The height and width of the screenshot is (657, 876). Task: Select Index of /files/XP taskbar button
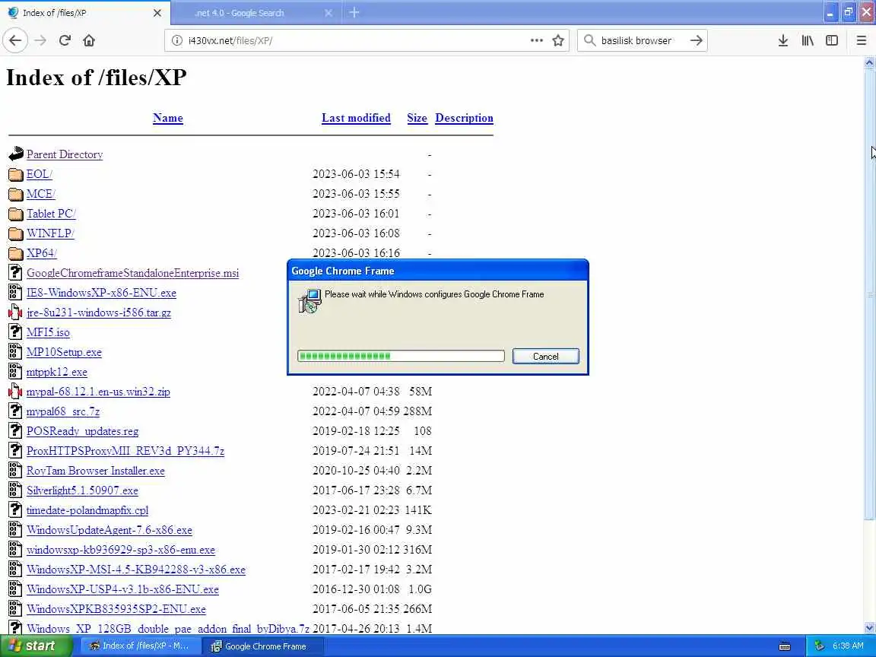coord(140,646)
